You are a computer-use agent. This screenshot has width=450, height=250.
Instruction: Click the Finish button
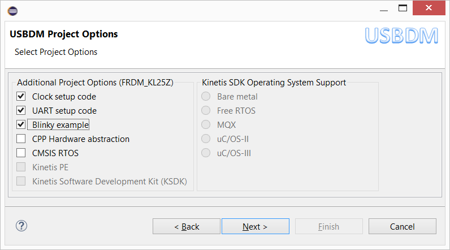[x=328, y=227]
